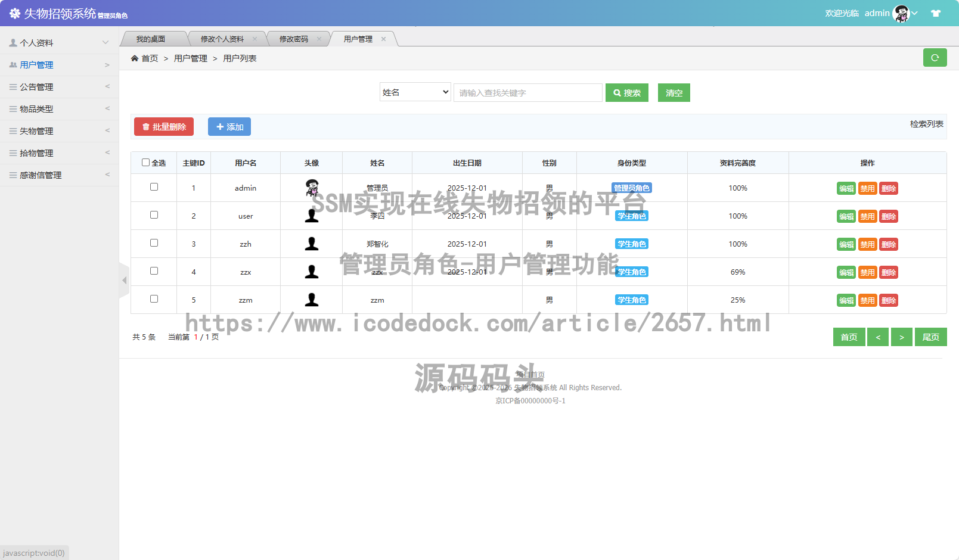Screen dimensions: 959x560
Task: Click the gift icon at top right
Action: click(x=935, y=13)
